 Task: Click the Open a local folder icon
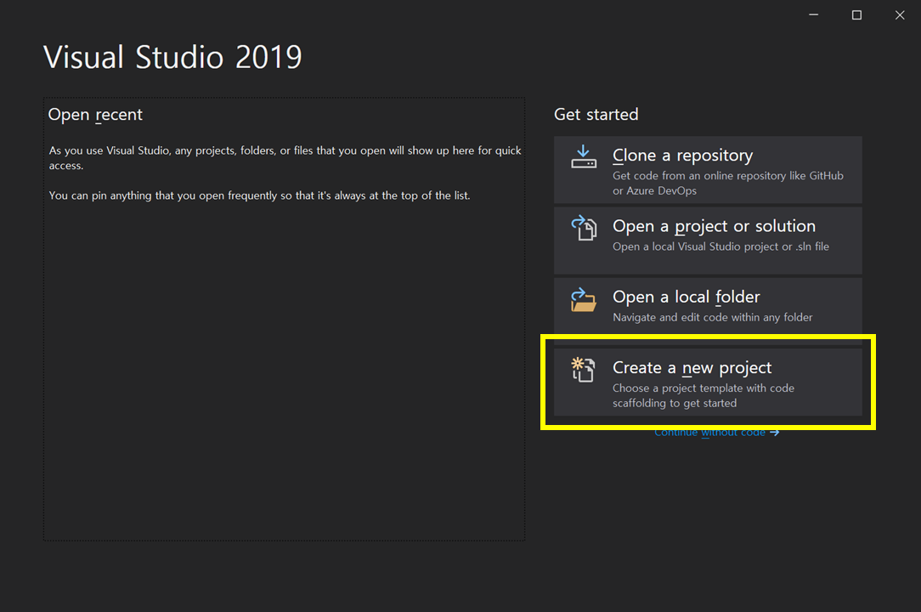pyautogui.click(x=583, y=299)
